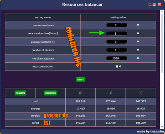This screenshot has height=134, width=165.
Task: Click the 'reserve merchants' label
Action: [x=43, y=25]
